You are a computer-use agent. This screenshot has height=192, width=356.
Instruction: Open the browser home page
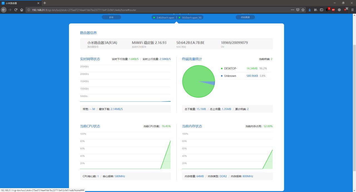click(x=22, y=10)
